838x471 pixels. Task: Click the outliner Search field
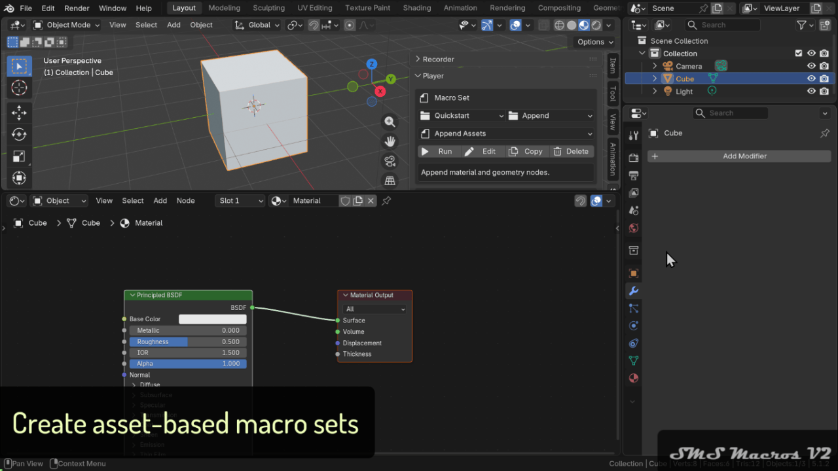tap(723, 25)
